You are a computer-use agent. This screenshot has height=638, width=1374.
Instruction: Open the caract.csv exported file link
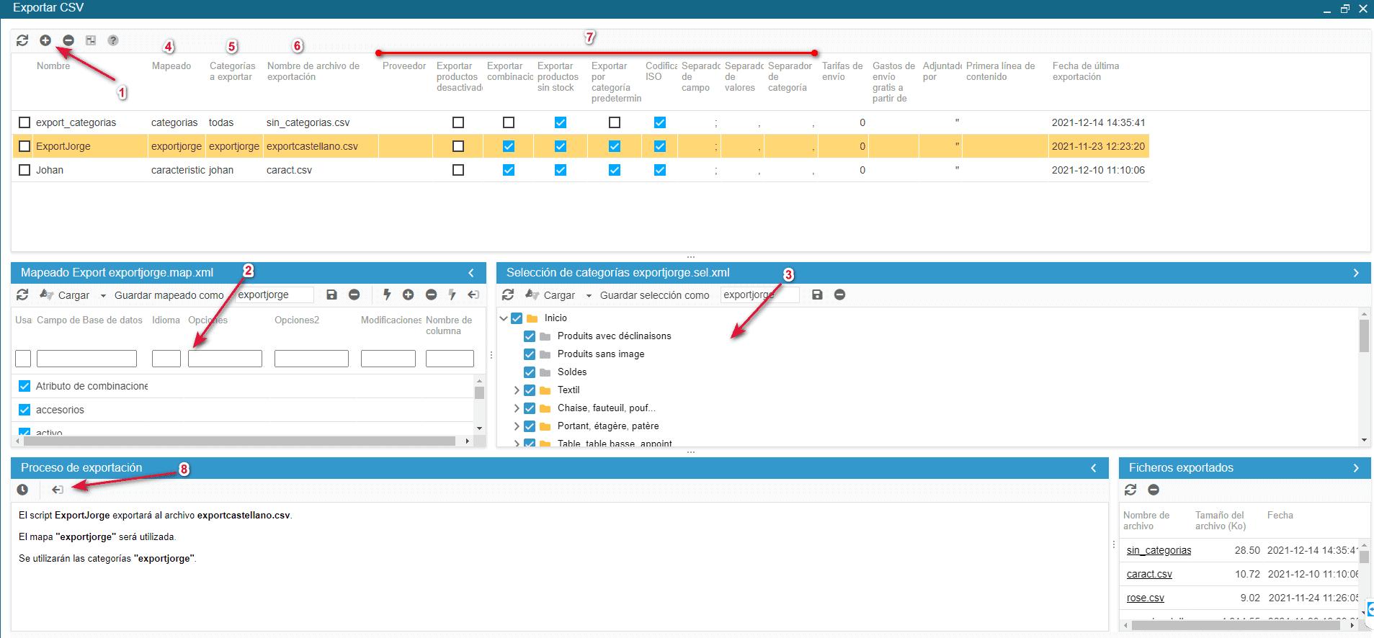click(1149, 574)
